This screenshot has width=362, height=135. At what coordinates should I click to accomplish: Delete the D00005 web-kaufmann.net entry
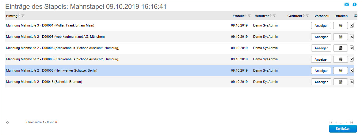pyautogui.click(x=352, y=37)
